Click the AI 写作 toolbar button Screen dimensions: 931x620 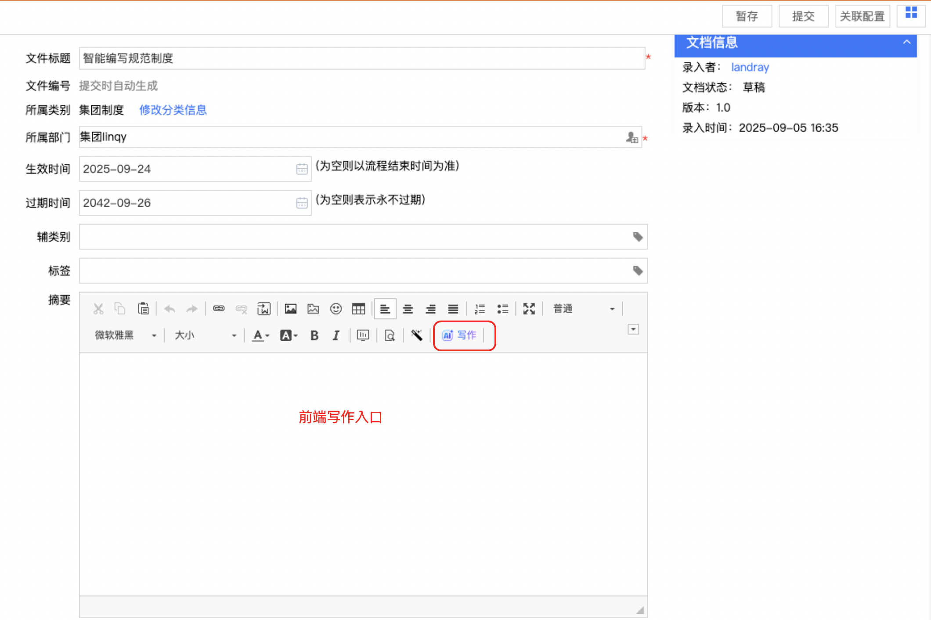point(459,335)
